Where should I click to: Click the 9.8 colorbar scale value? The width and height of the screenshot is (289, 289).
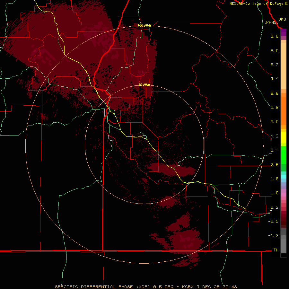pos(275,36)
